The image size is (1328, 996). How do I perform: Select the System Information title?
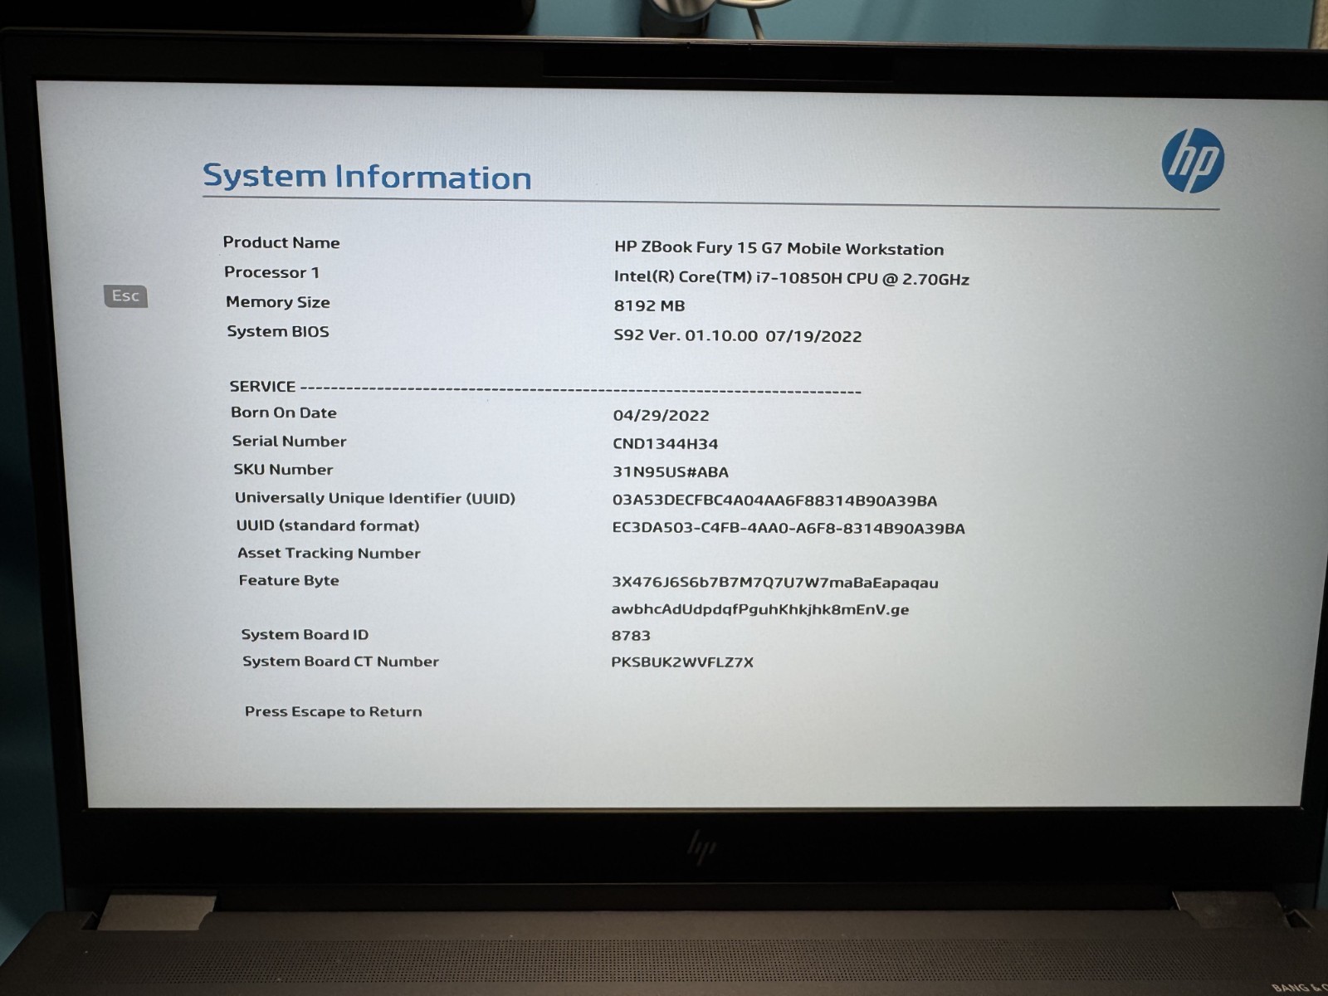(367, 177)
